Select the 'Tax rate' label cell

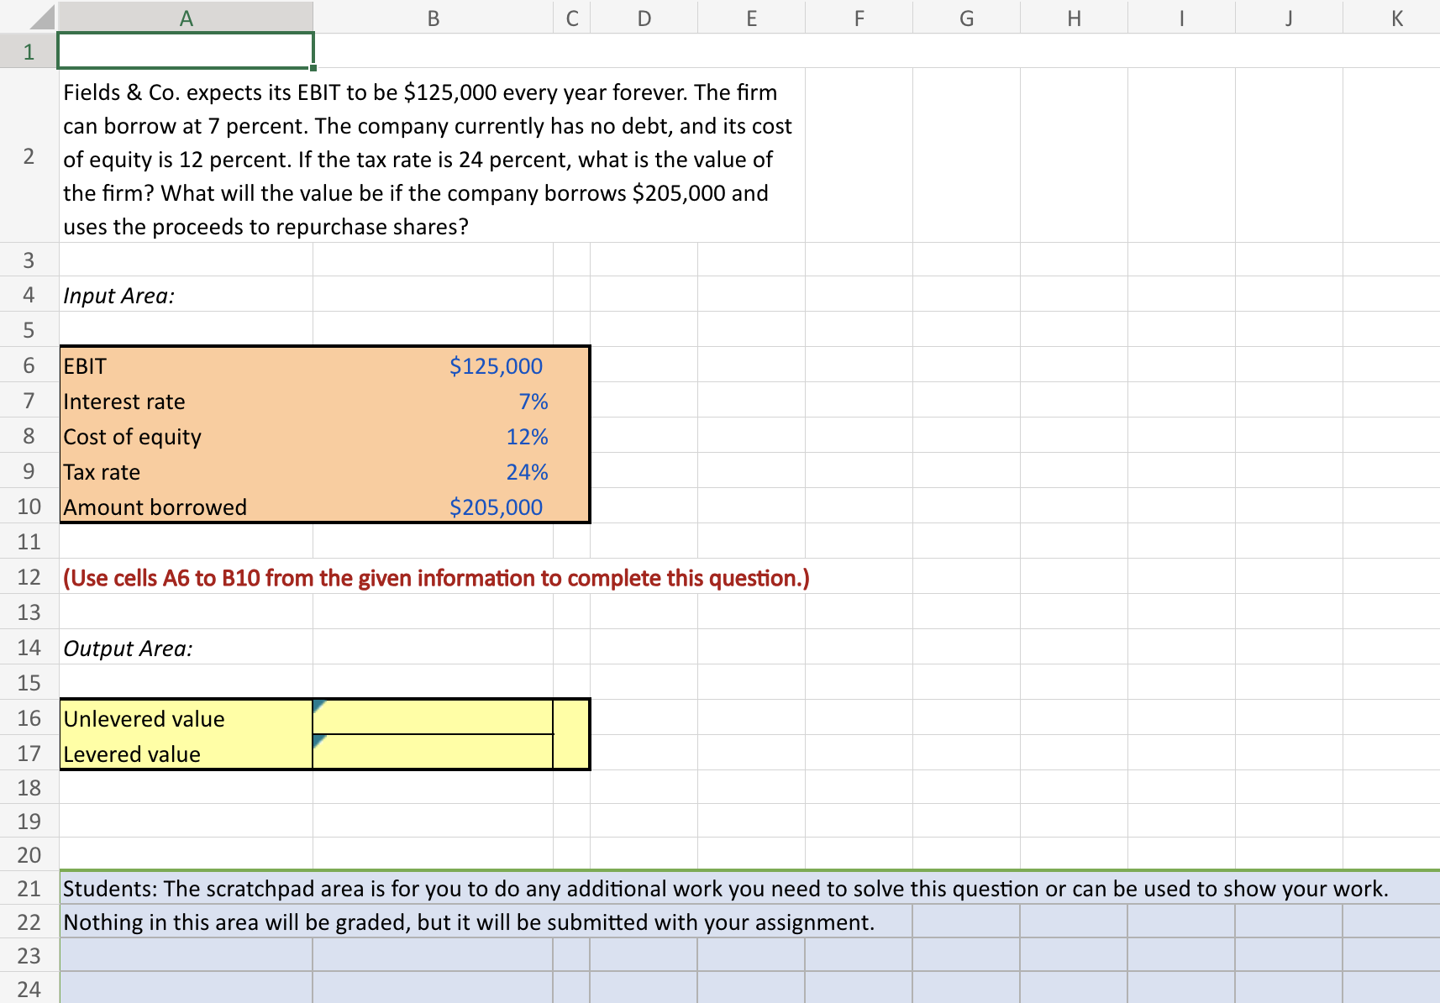[x=186, y=471]
